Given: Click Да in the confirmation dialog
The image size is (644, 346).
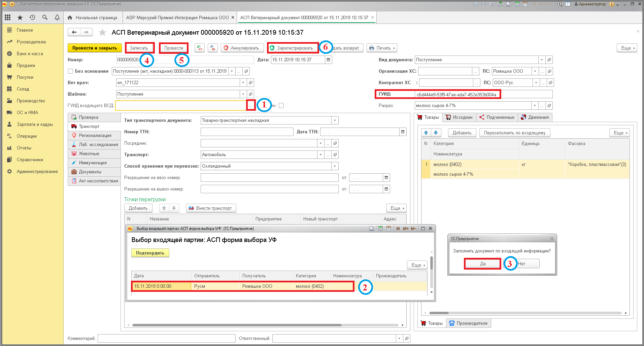Looking at the screenshot, I should point(483,264).
